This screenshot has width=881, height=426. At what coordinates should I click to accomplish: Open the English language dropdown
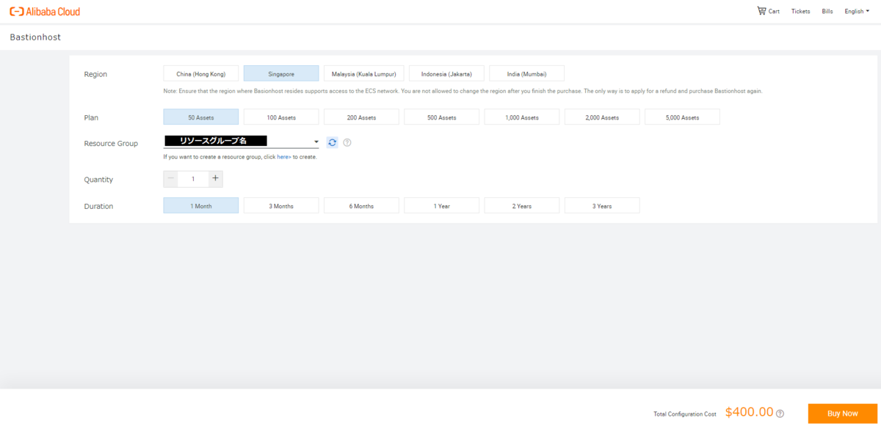click(855, 11)
